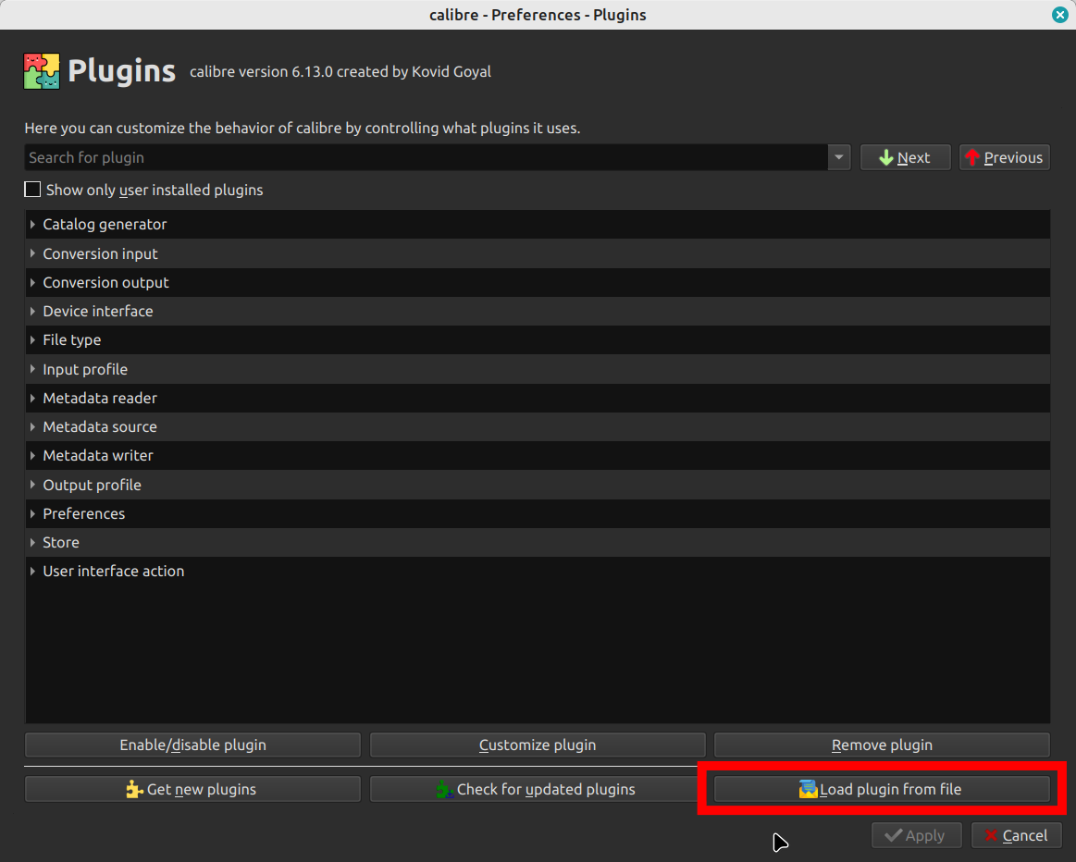Screen dimensions: 1076x862
Task: Toggle Show only user installed plugins
Action: tap(32, 190)
